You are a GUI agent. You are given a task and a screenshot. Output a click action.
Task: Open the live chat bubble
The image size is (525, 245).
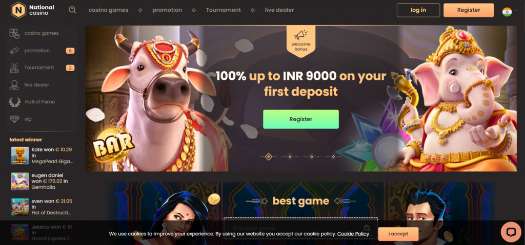[x=511, y=232]
